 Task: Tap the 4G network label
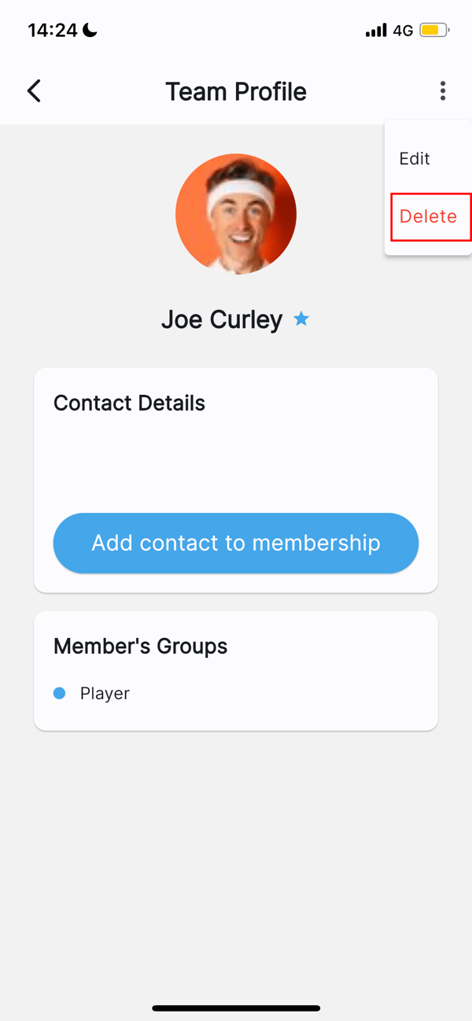point(403,30)
